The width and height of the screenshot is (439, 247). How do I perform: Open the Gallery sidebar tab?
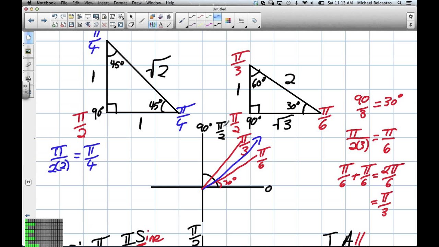(28, 51)
